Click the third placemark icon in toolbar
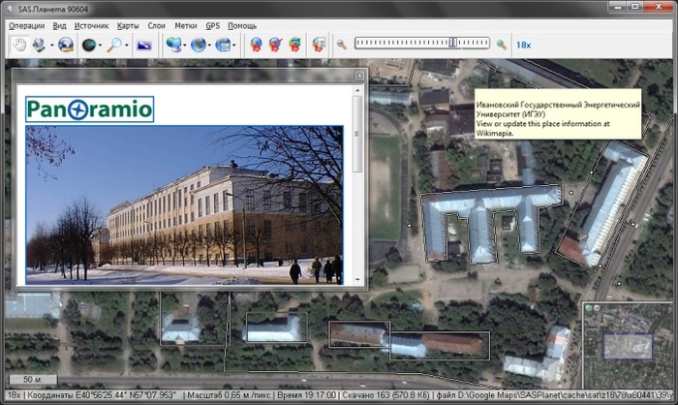The width and height of the screenshot is (678, 405). click(x=293, y=45)
